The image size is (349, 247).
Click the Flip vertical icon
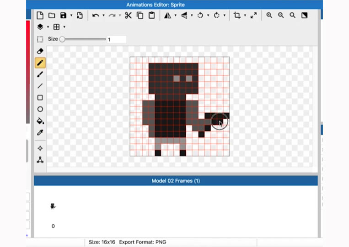[x=184, y=16]
